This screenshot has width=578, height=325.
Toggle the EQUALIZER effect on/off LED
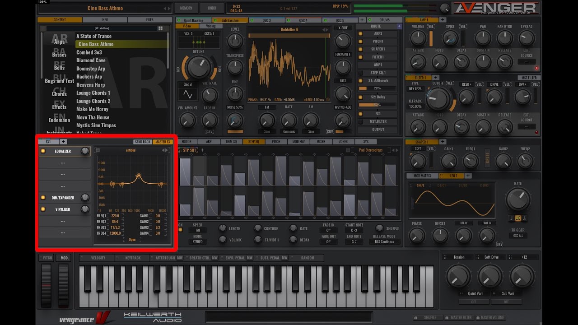pyautogui.click(x=43, y=151)
